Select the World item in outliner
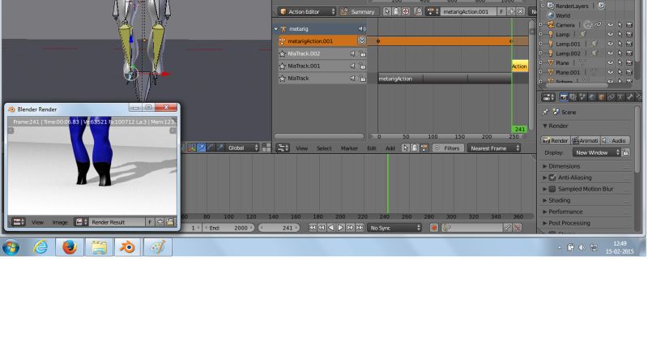This screenshot has height=364, width=648. (x=563, y=15)
